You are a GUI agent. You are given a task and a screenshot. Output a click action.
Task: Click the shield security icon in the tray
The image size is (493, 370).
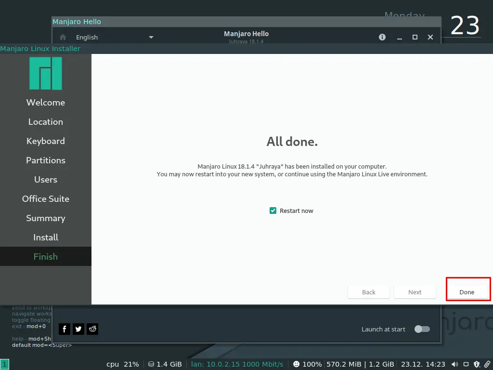pos(477,364)
